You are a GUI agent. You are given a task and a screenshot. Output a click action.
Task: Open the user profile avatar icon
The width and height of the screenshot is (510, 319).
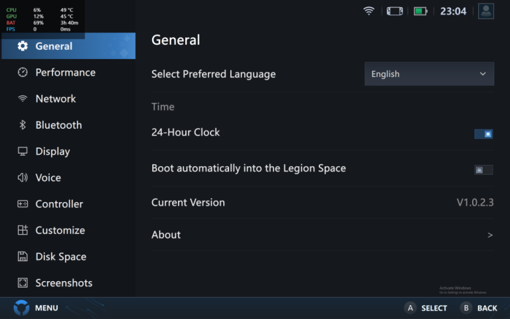coord(486,11)
